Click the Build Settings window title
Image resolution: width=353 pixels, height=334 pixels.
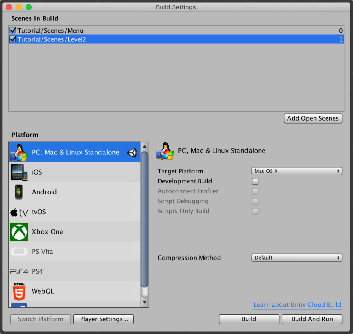point(176,7)
